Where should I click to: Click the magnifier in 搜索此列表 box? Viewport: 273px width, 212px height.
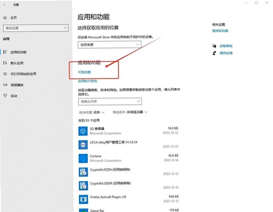point(139,101)
